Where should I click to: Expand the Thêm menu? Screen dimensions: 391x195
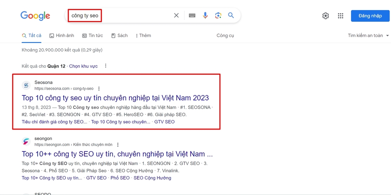143,35
